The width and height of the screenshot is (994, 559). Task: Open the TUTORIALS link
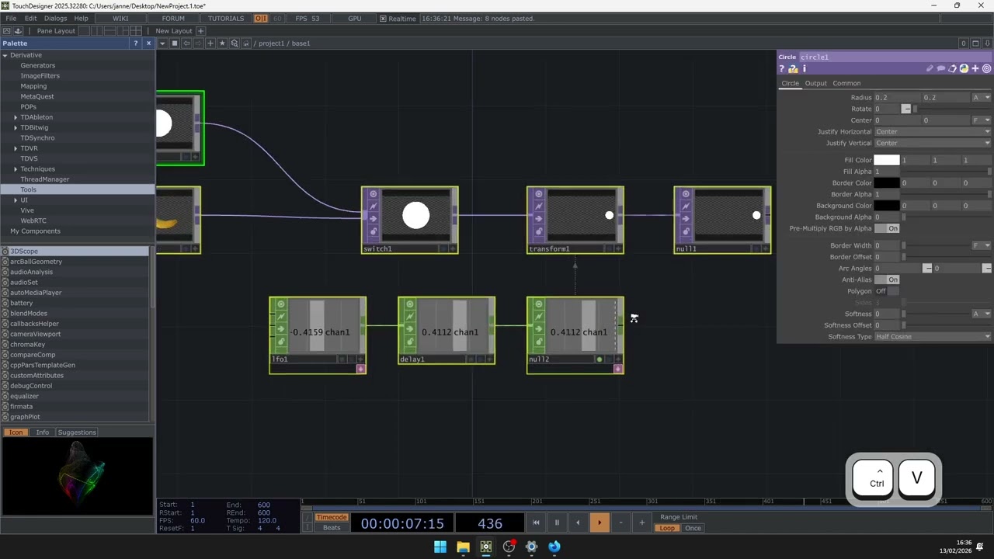[x=226, y=19]
